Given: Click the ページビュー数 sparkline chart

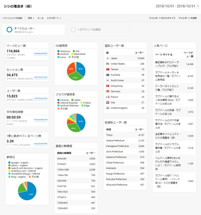Looking at the screenshot, I should point(41,54).
